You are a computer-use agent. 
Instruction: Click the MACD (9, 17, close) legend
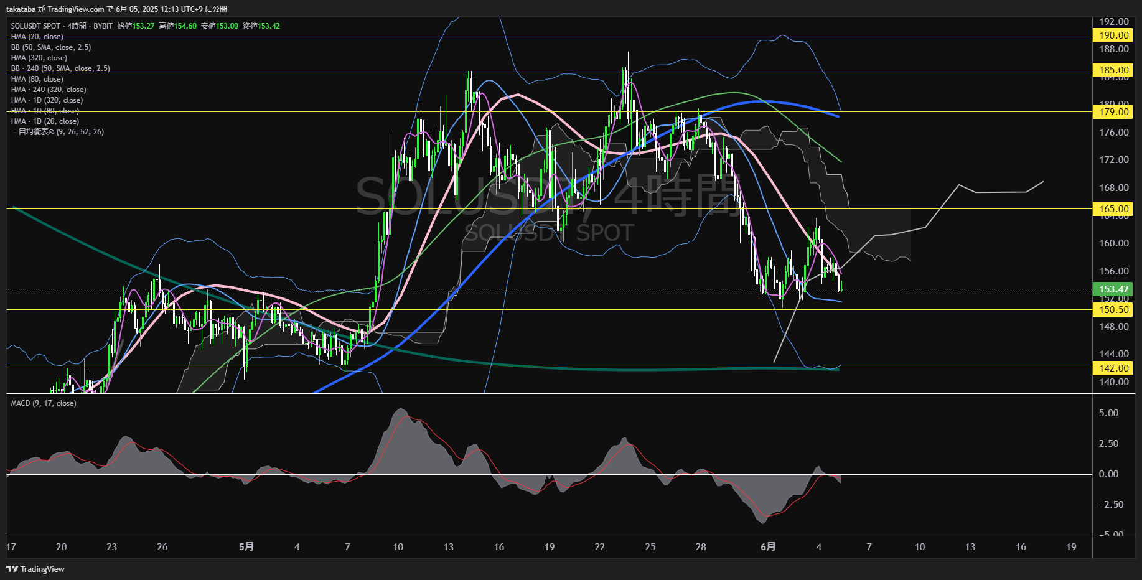tap(44, 403)
